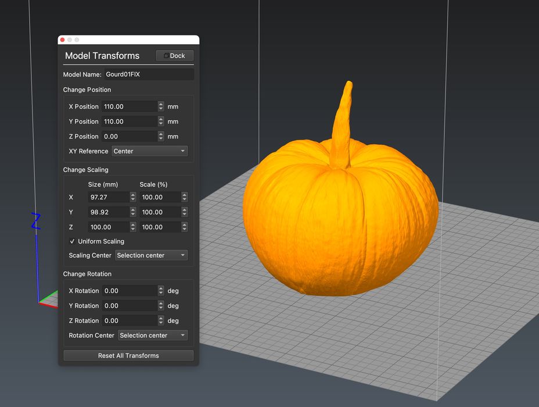Toggle the Uniform Scaling checkbox
This screenshot has height=407, width=539.
(73, 241)
